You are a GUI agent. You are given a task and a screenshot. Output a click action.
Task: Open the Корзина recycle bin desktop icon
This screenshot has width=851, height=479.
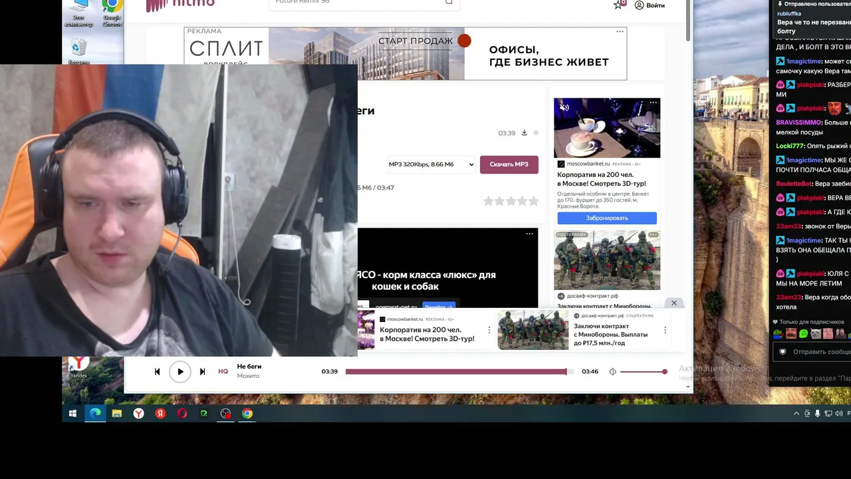(x=78, y=51)
